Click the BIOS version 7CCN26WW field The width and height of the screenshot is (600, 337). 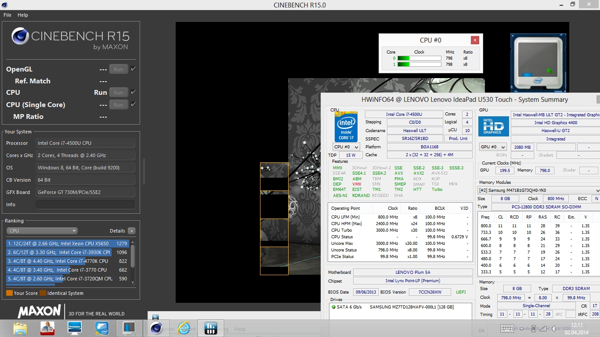(430, 292)
